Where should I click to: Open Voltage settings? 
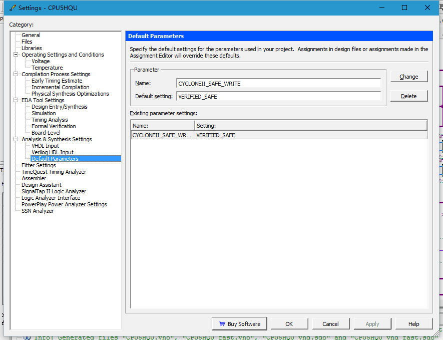tap(41, 61)
